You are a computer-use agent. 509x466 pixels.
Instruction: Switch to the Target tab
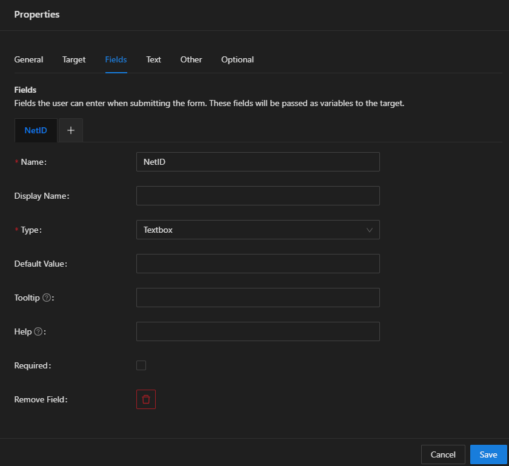click(x=73, y=59)
